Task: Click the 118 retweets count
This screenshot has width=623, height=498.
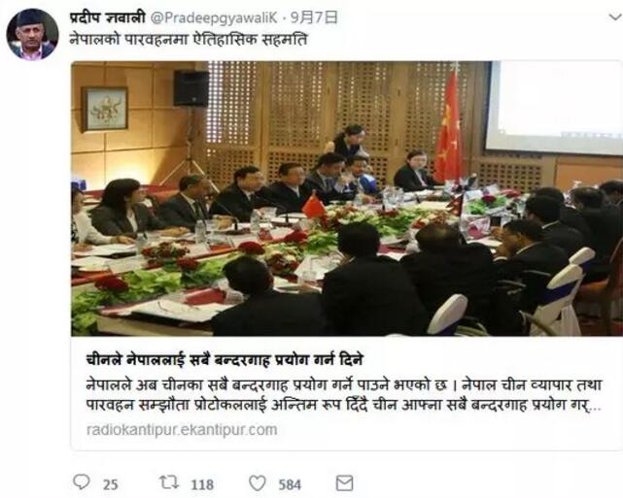Action: [x=202, y=484]
